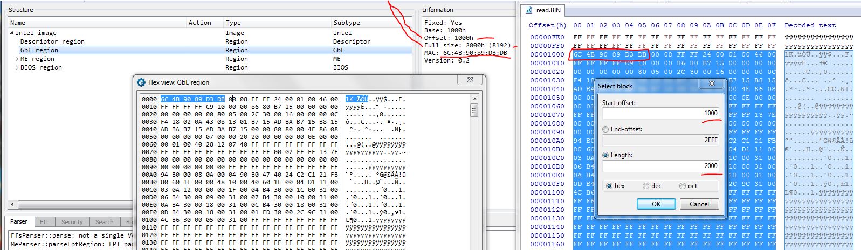Screen dimensions: 861x250
Task: Expand the ME region tree node
Action: coord(17,59)
